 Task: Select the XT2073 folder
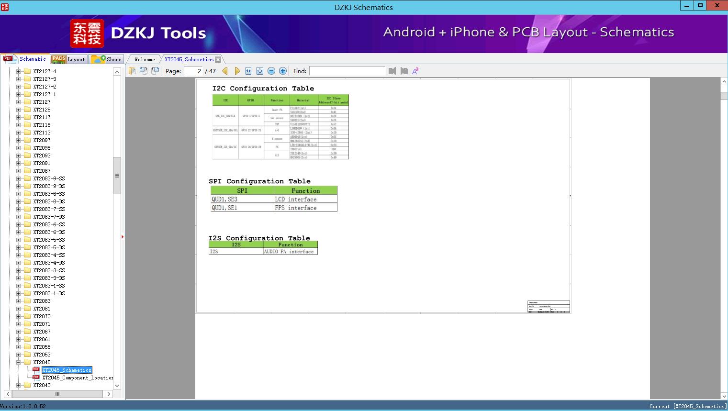42,316
